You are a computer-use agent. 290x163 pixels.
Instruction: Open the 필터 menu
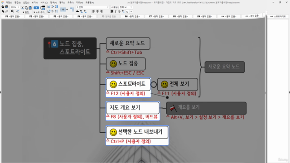62,3
